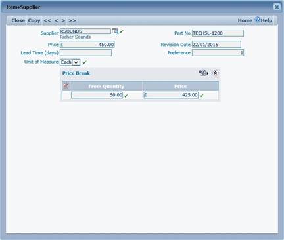The width and height of the screenshot is (284, 240).
Task: Click the Lead Time (days) field
Action: 85,52
